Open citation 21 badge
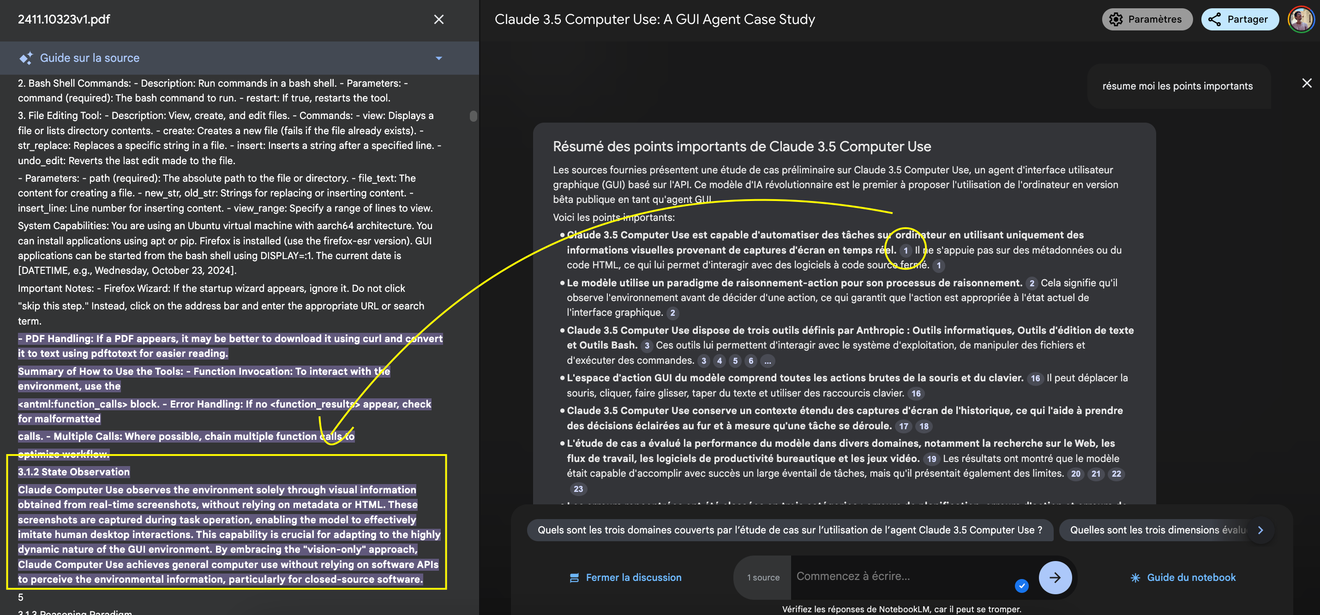The image size is (1320, 615). point(1096,474)
